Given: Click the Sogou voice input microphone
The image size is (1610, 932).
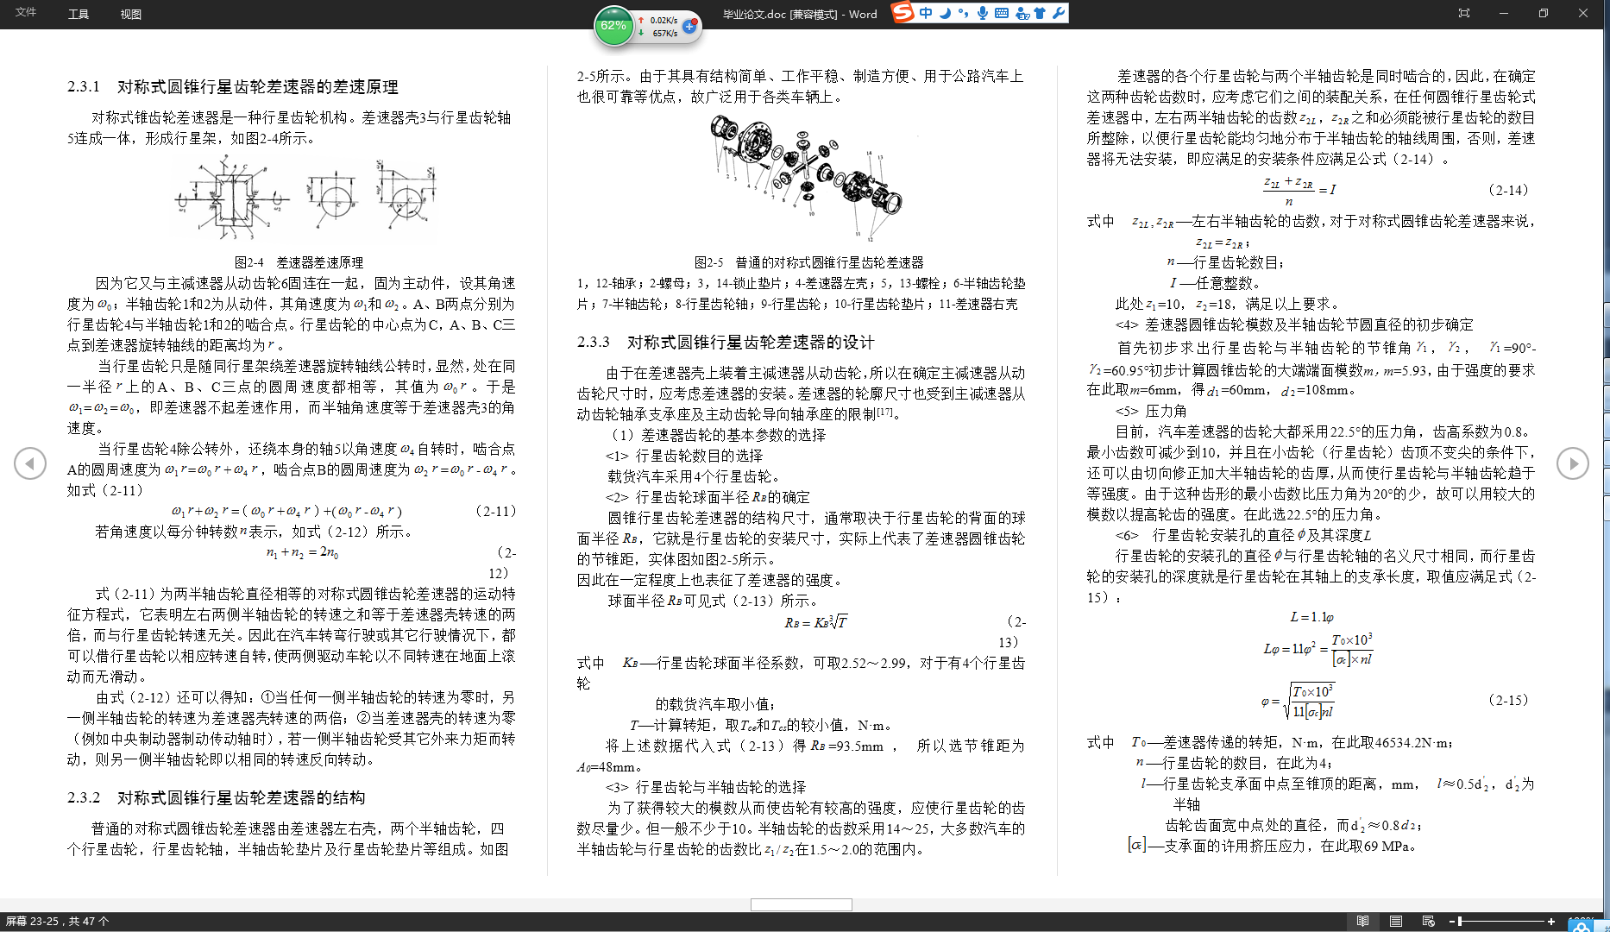Looking at the screenshot, I should click(982, 13).
